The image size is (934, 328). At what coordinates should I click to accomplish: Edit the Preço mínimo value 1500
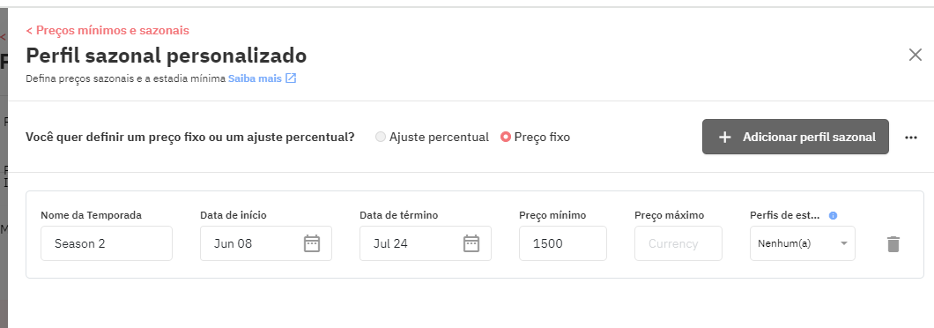(x=563, y=243)
